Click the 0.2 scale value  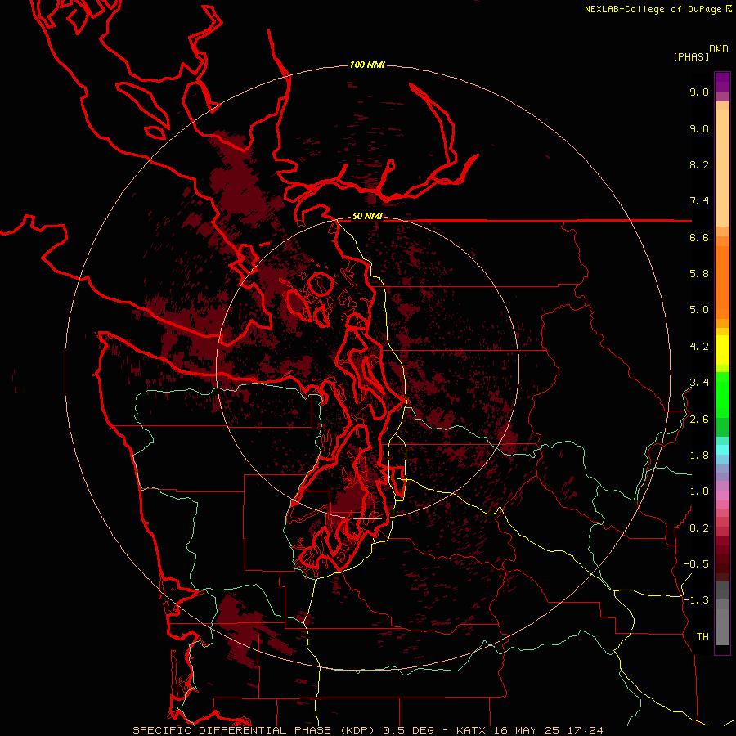(x=699, y=528)
